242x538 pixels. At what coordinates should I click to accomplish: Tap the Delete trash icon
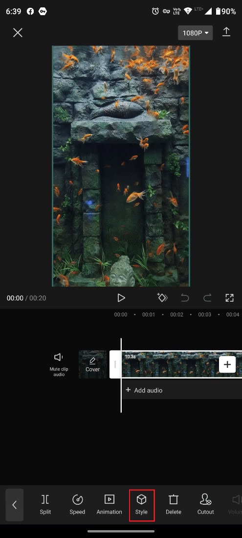[x=174, y=504]
